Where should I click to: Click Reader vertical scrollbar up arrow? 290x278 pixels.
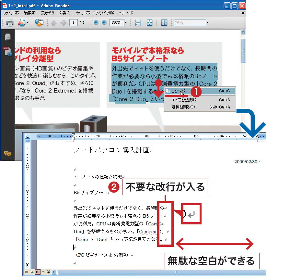(243, 32)
